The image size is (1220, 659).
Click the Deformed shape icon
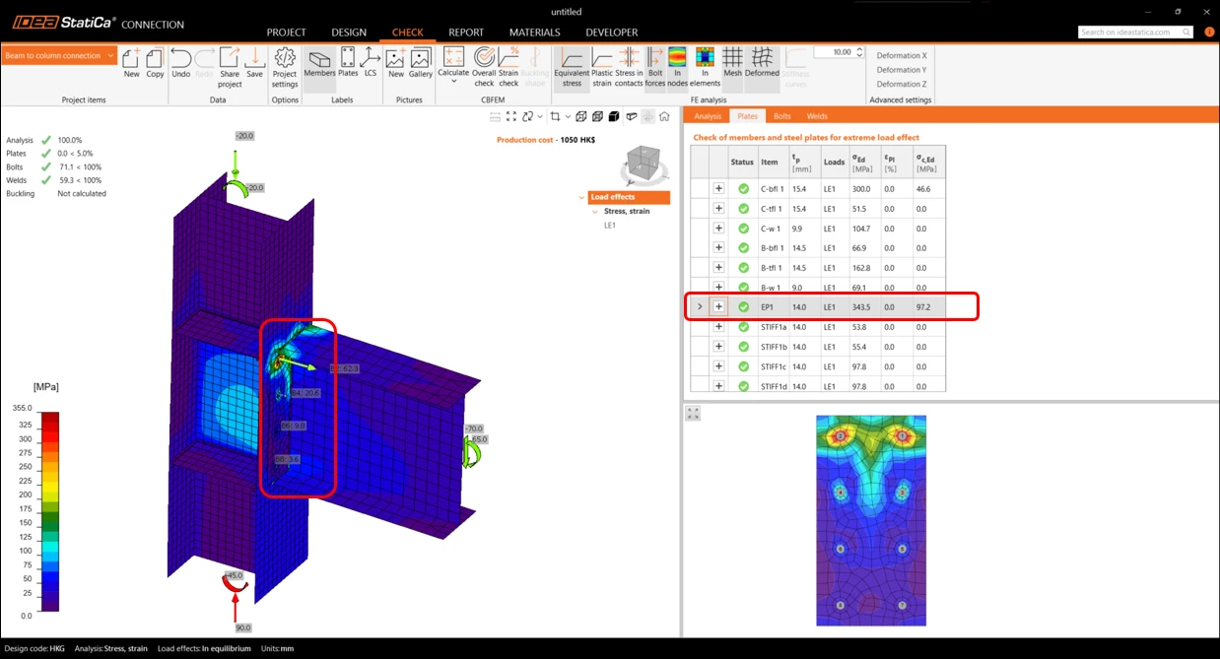click(x=762, y=62)
